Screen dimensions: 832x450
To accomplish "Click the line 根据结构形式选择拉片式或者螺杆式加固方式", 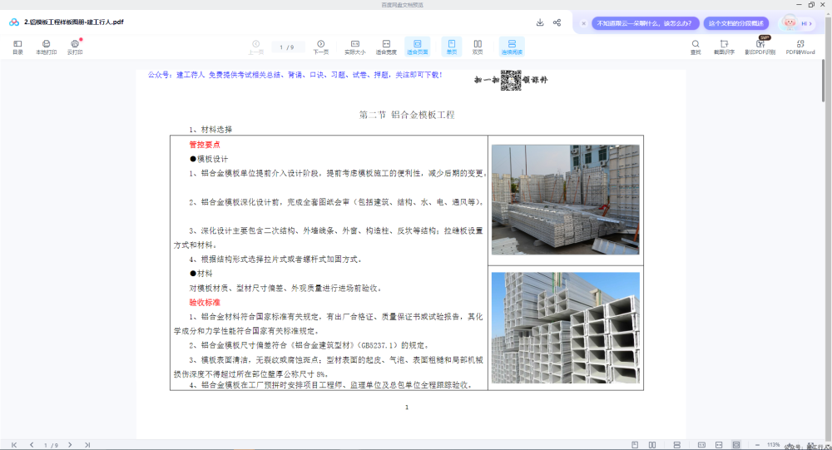I will click(x=275, y=260).
